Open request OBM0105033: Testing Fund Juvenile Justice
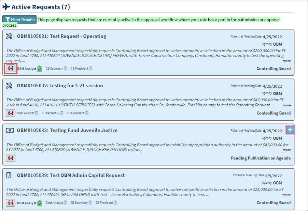308x211 pixels. click(67, 130)
